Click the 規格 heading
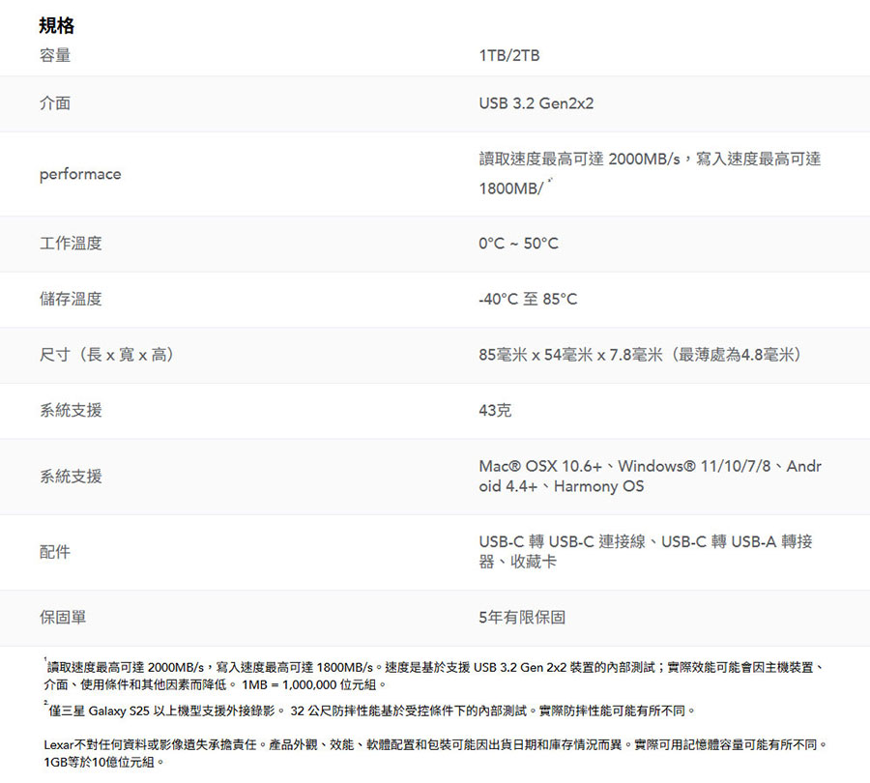 click(x=57, y=25)
